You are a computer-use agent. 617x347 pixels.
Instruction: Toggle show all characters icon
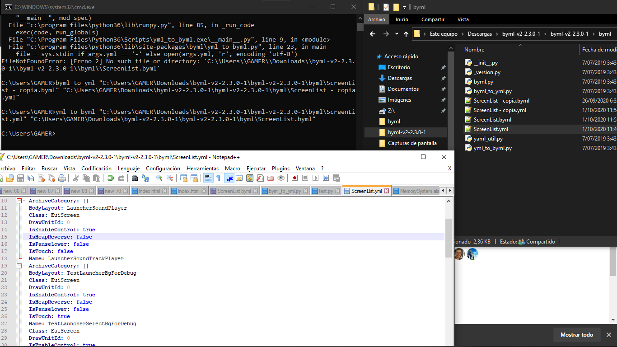tap(218, 178)
